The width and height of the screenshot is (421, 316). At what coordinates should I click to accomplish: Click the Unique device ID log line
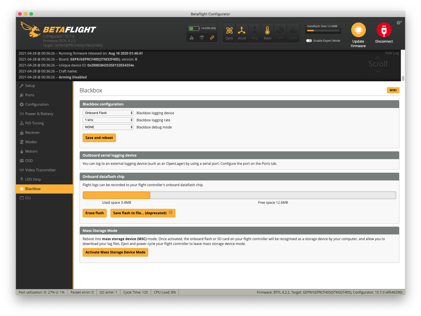(x=76, y=65)
